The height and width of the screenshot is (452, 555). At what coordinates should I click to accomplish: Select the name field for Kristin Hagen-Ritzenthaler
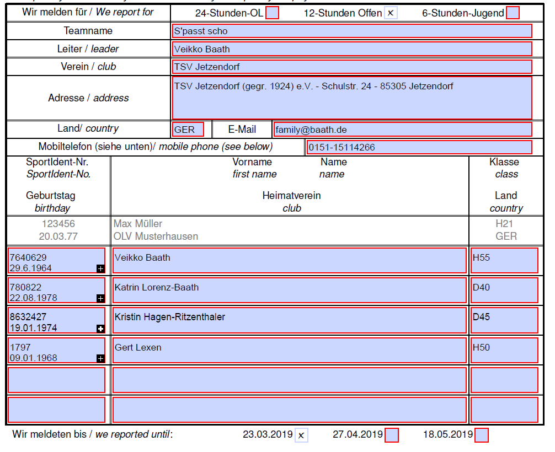click(289, 320)
